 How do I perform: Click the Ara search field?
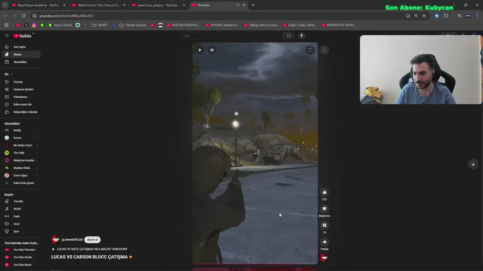coord(232,36)
